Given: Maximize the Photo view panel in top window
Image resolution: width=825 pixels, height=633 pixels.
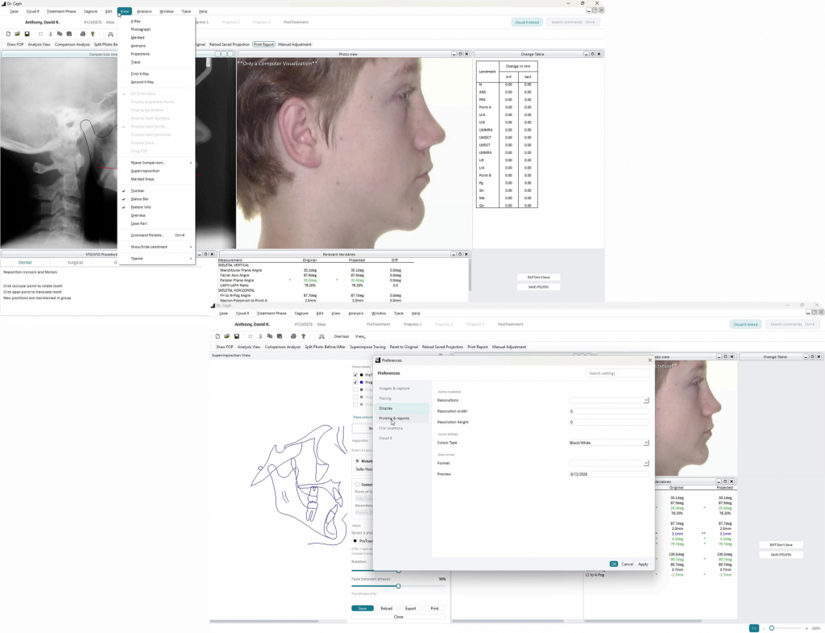Looking at the screenshot, I should [x=460, y=54].
